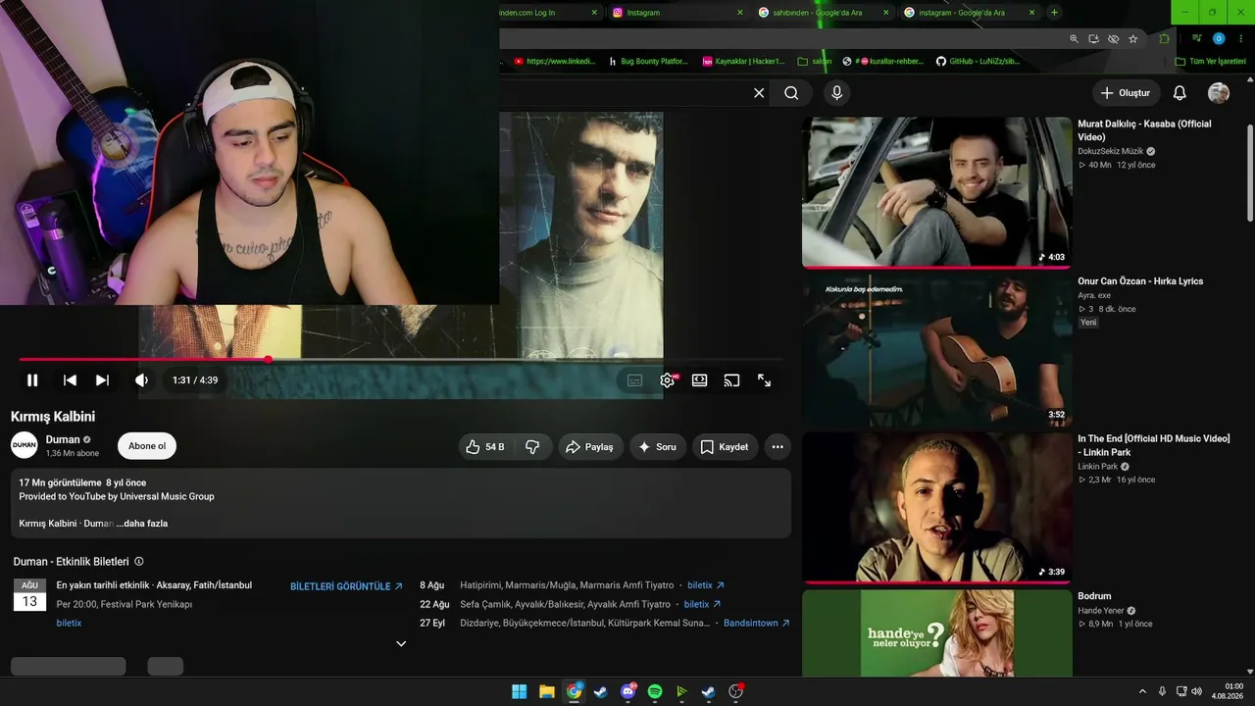Open YouTube notifications bell
Viewport: 1255px width, 706px height.
(1180, 93)
